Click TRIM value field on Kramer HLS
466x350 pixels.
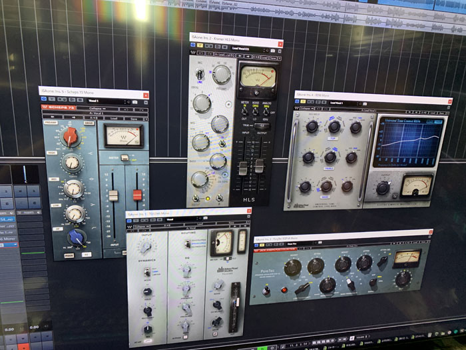(262, 125)
